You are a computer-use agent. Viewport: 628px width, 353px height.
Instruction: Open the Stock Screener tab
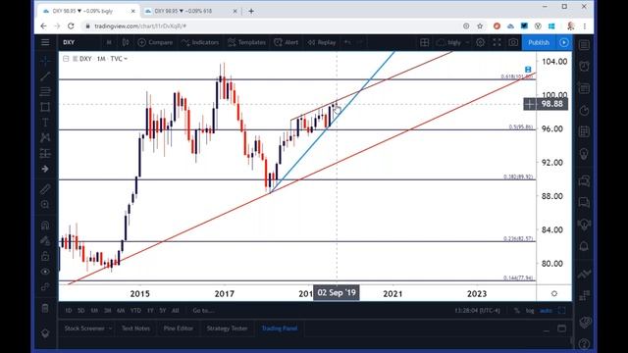84,328
